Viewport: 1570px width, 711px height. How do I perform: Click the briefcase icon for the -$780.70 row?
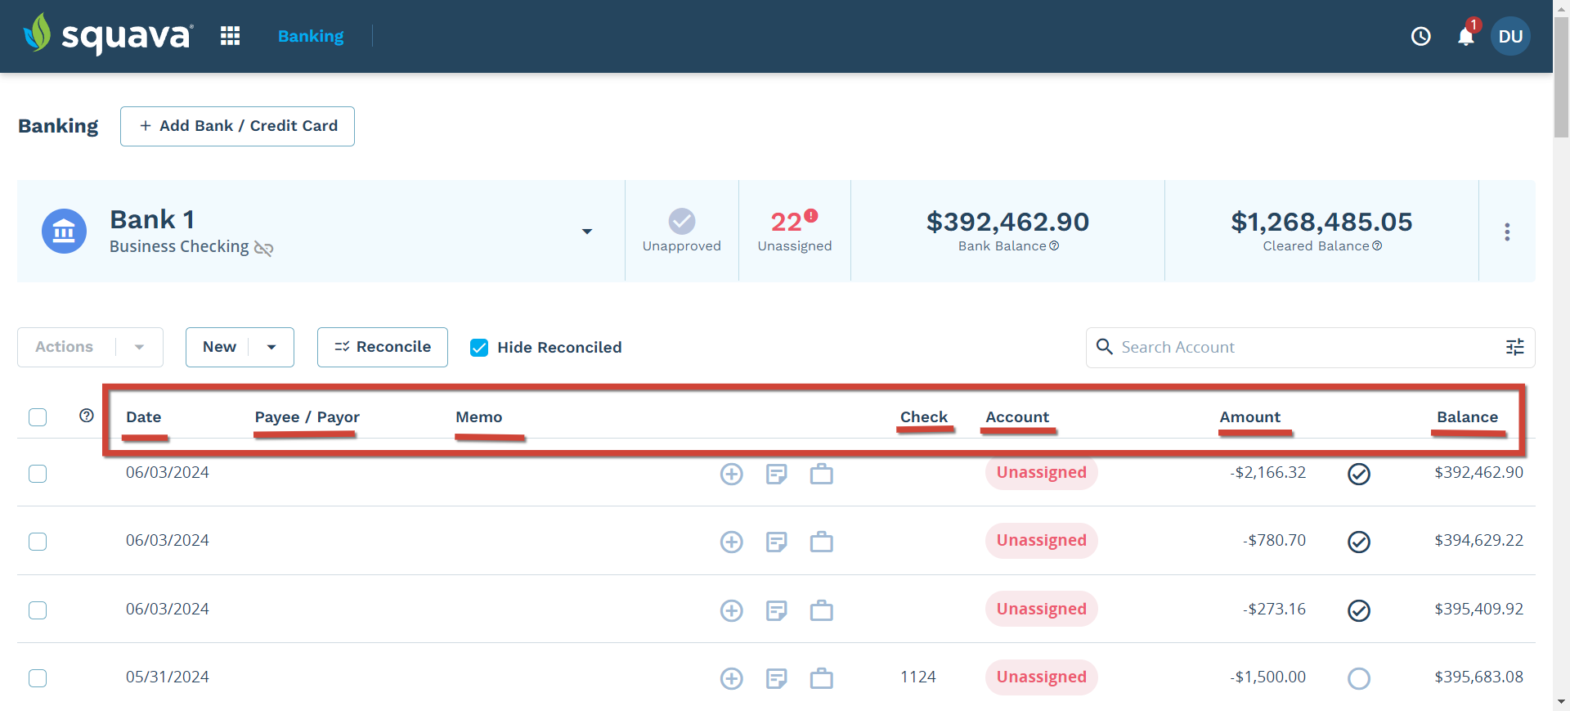coord(822,542)
